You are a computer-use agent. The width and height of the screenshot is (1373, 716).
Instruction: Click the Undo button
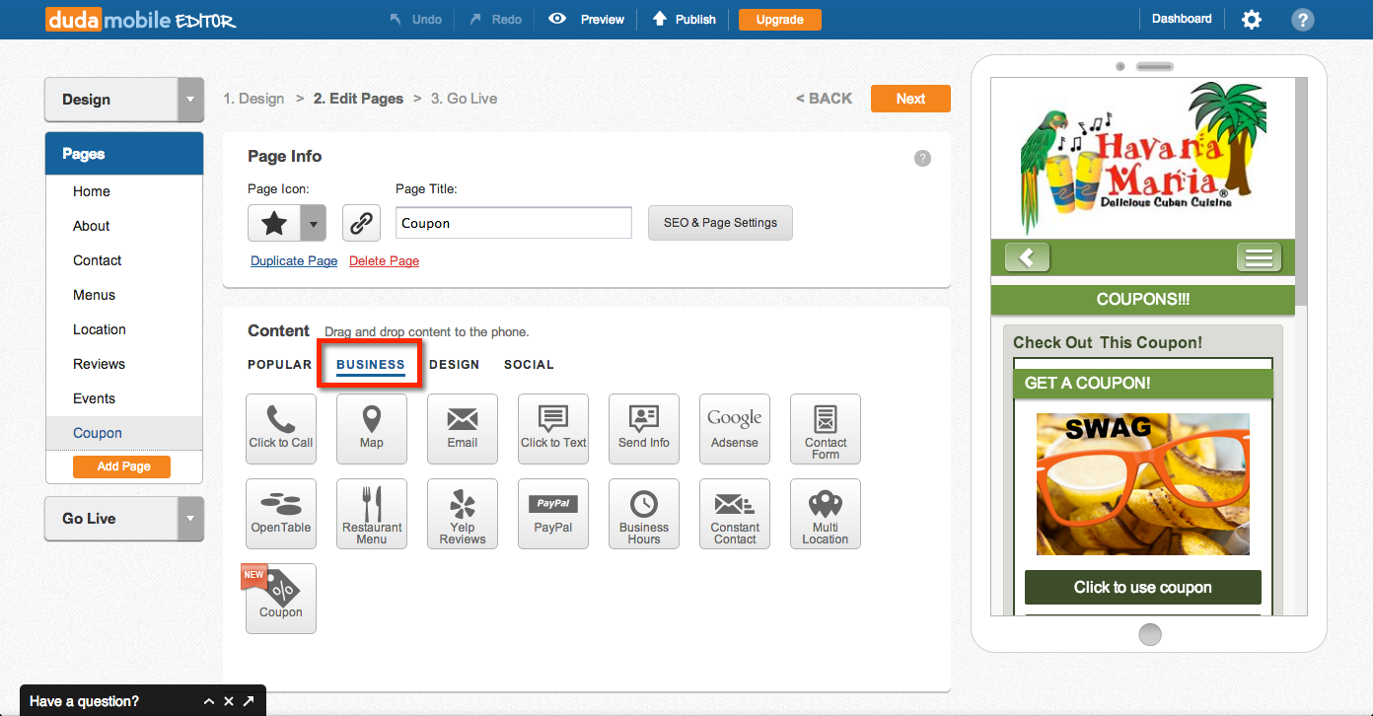[x=415, y=19]
